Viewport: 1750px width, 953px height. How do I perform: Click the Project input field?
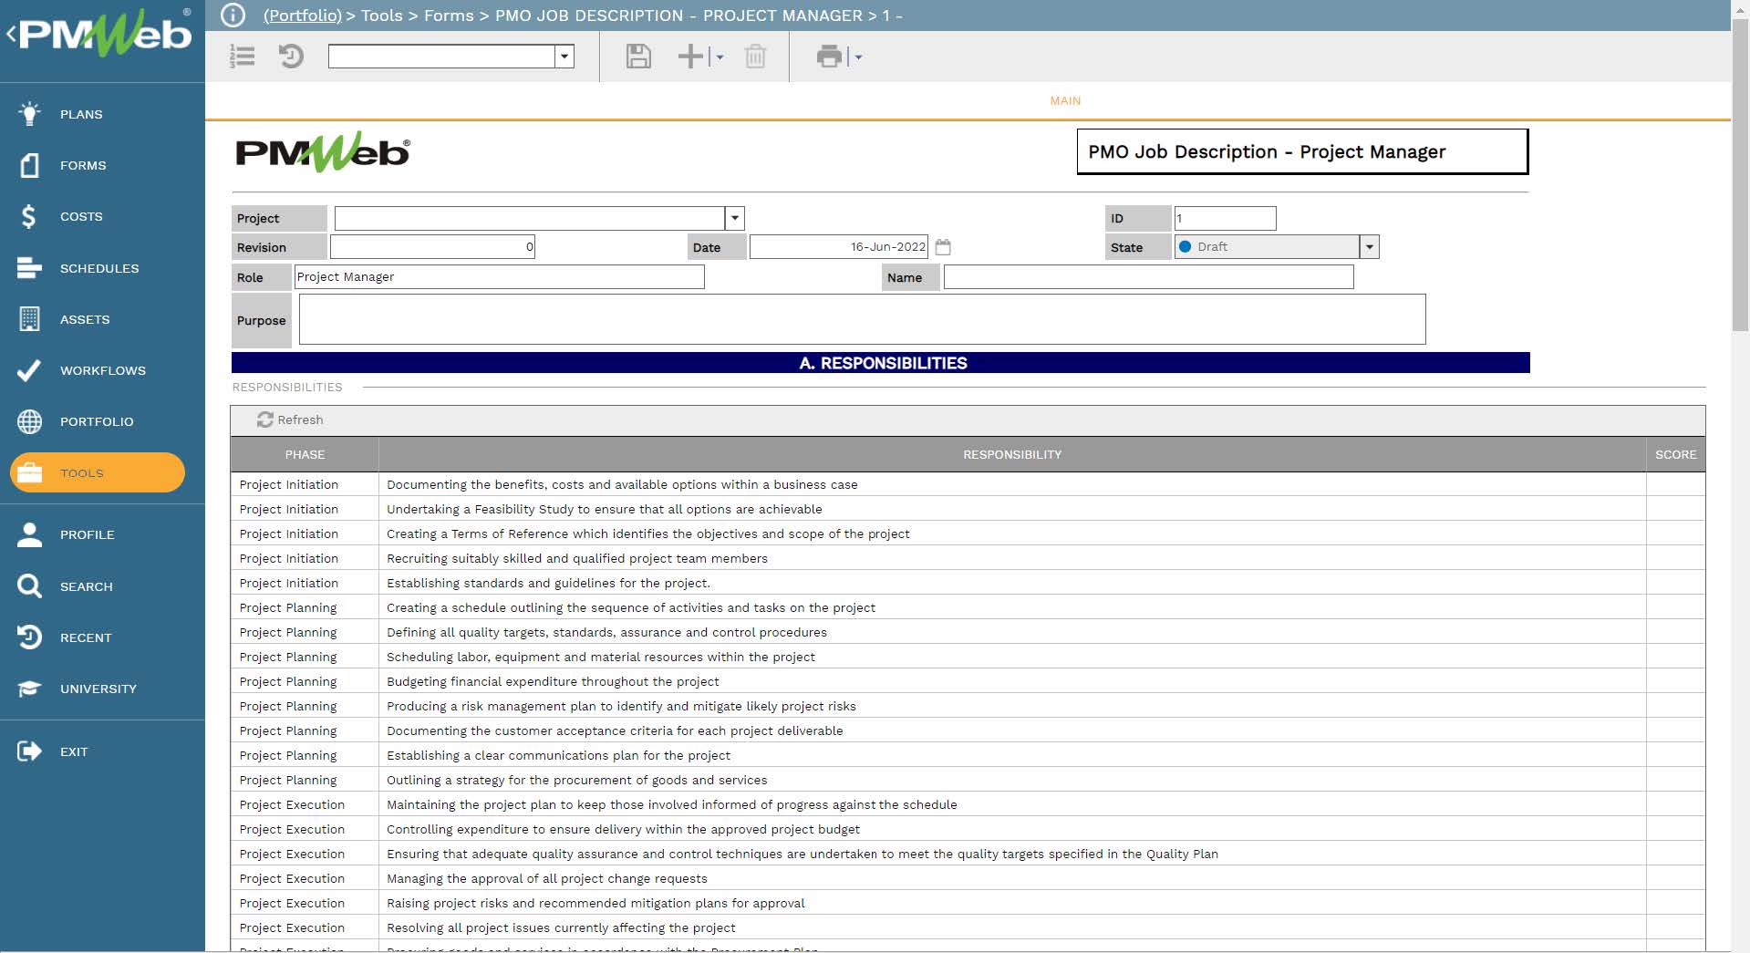530,218
